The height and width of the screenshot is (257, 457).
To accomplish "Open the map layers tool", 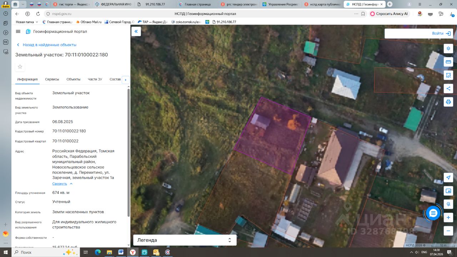I will (x=448, y=49).
